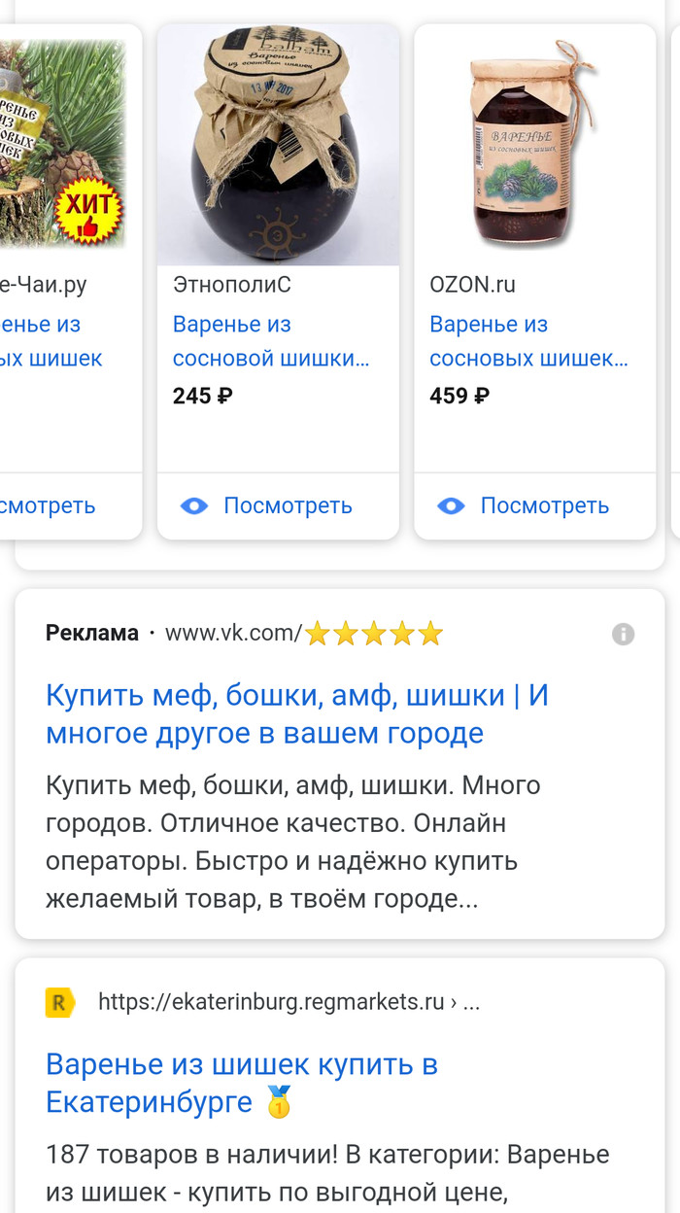The image size is (680, 1213).
Task: Click the gold medal emoji in title
Action: point(279,1102)
